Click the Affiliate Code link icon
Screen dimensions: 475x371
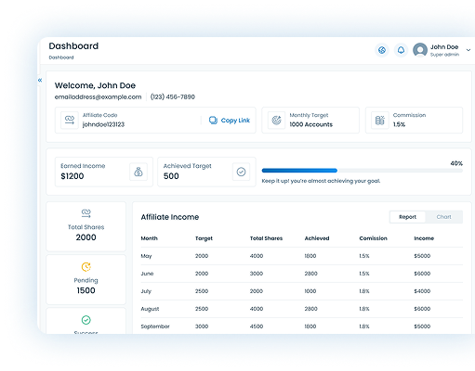click(x=70, y=120)
